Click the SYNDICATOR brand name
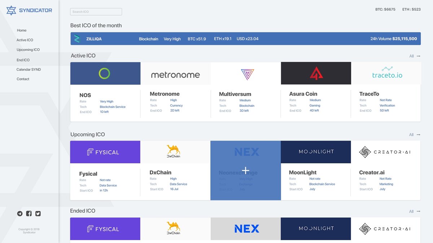 point(35,10)
